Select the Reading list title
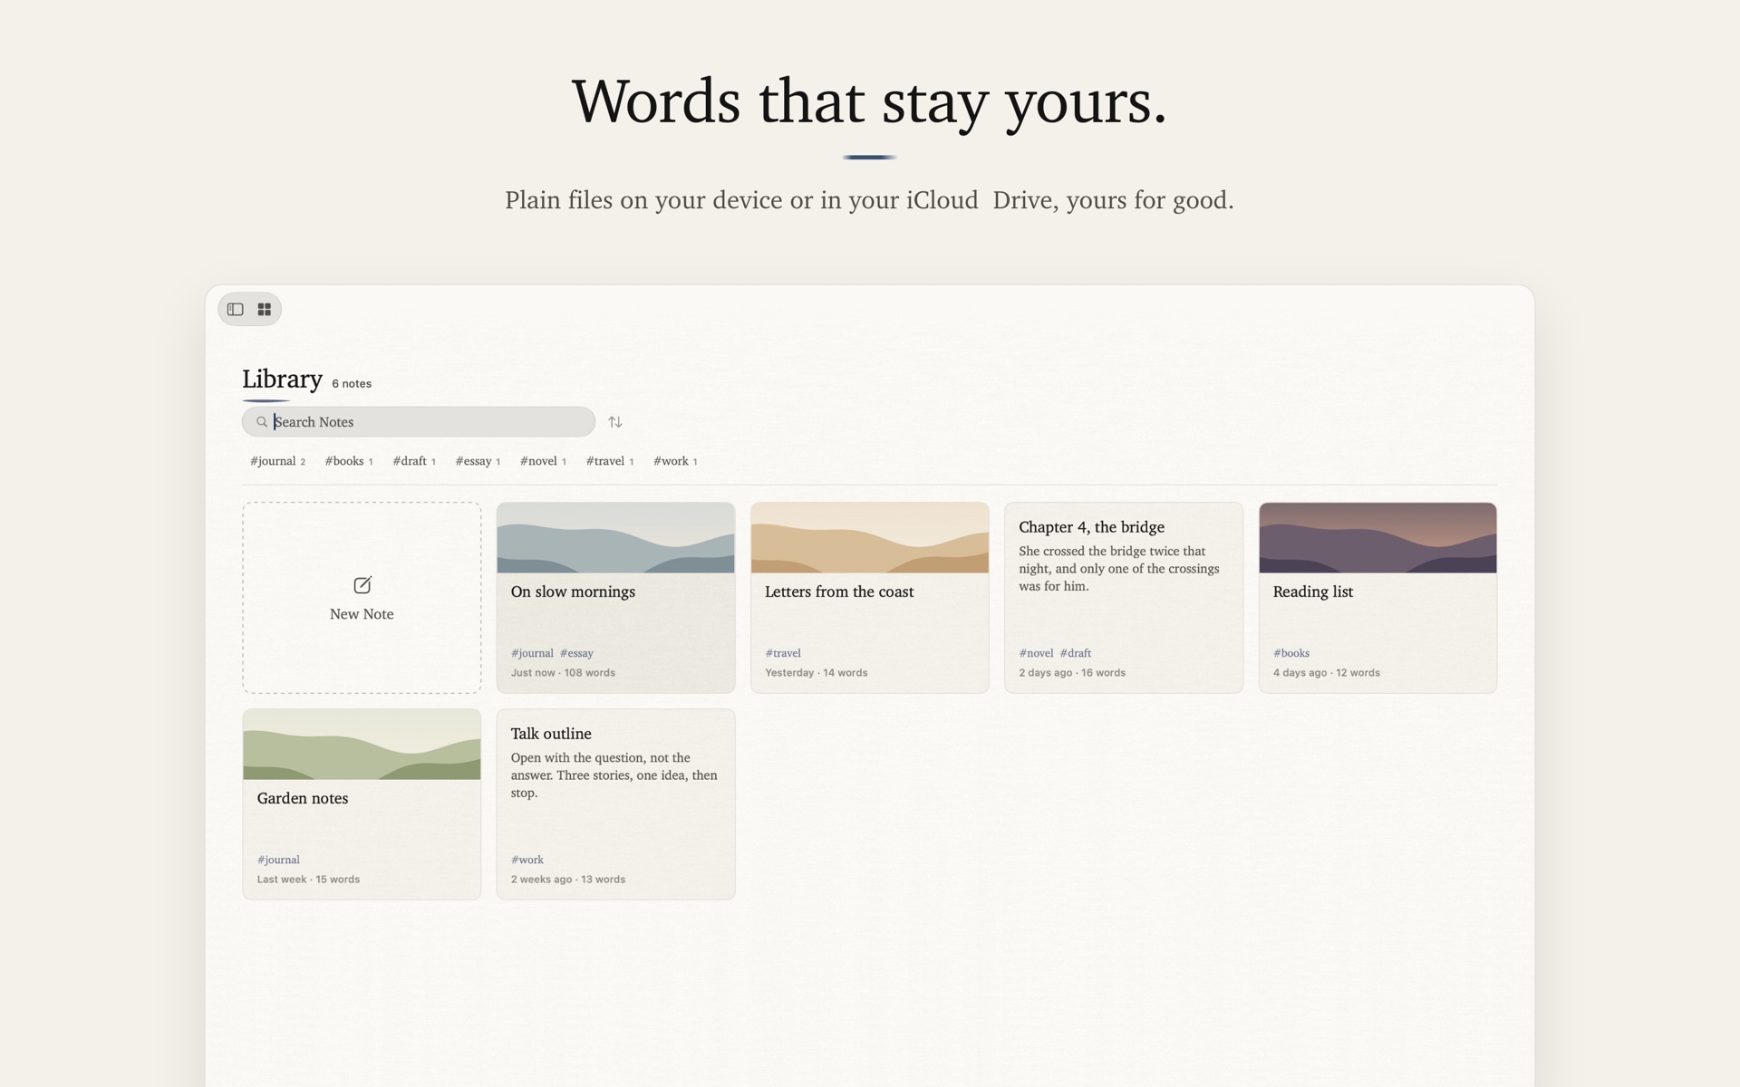1740x1087 pixels. point(1312,592)
